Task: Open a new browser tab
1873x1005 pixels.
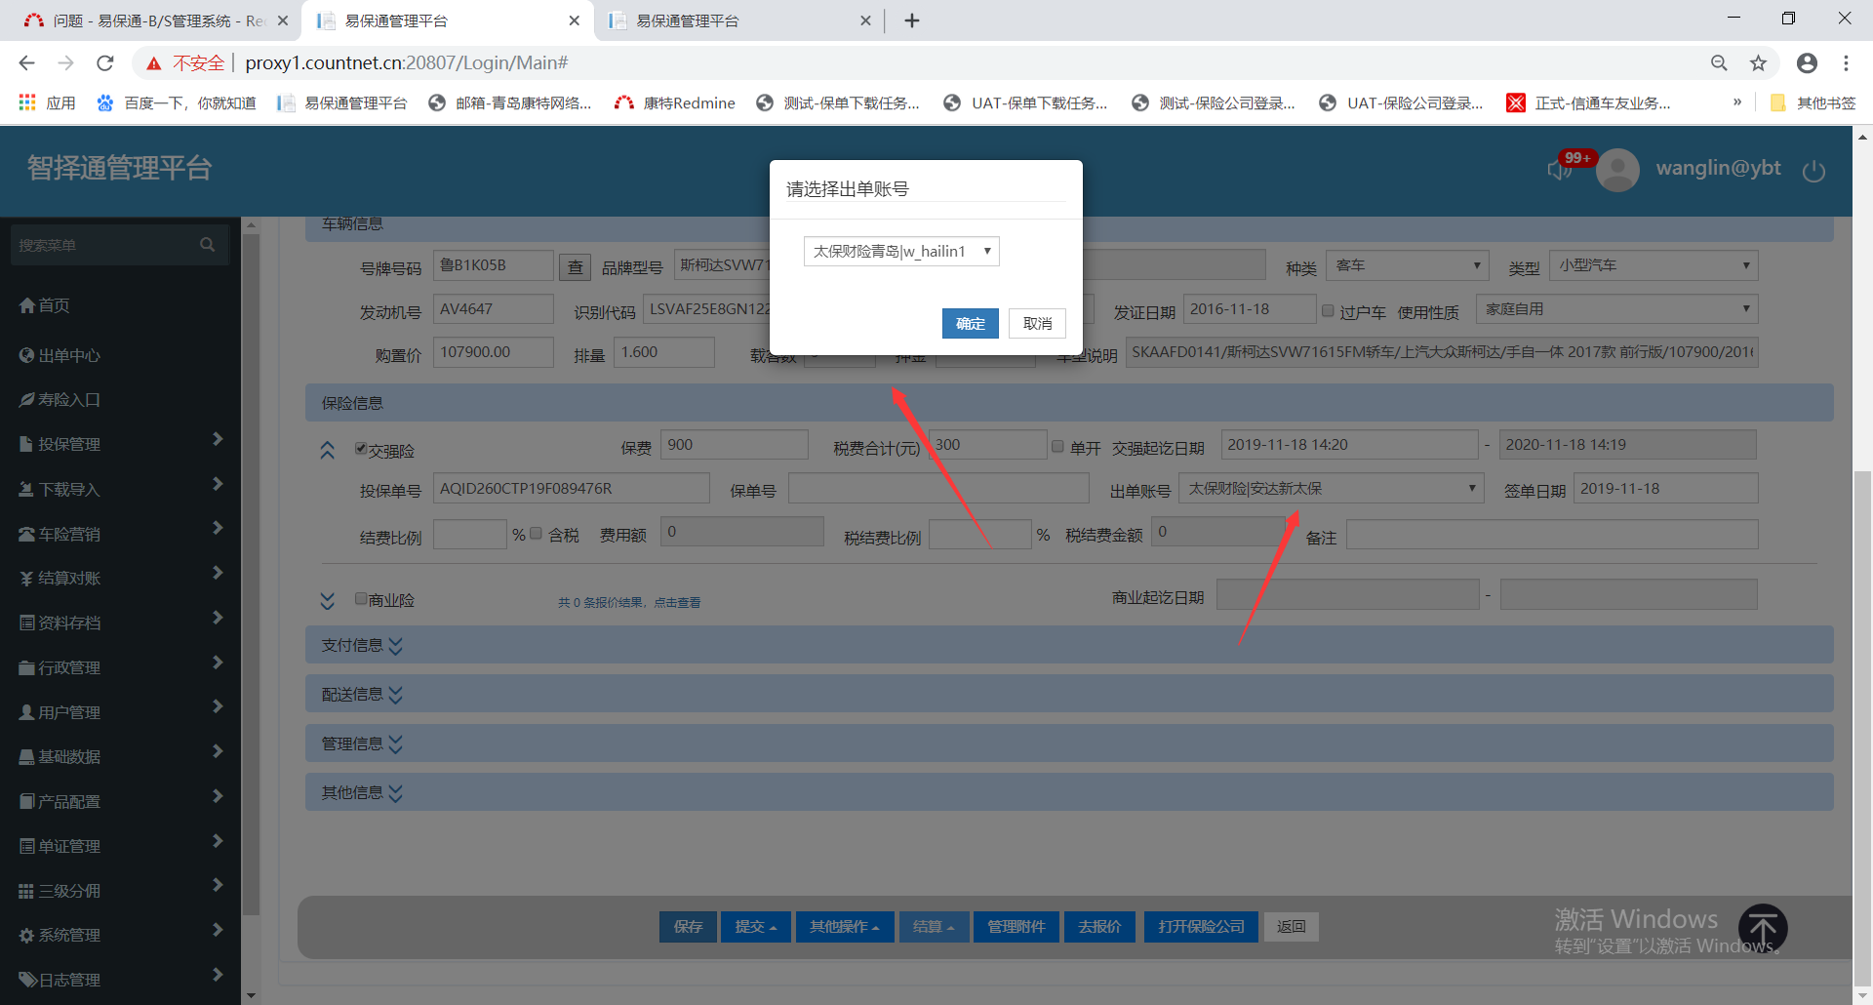Action: tap(912, 20)
